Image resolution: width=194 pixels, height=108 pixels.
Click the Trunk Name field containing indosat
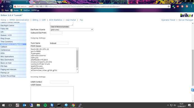click(59, 43)
